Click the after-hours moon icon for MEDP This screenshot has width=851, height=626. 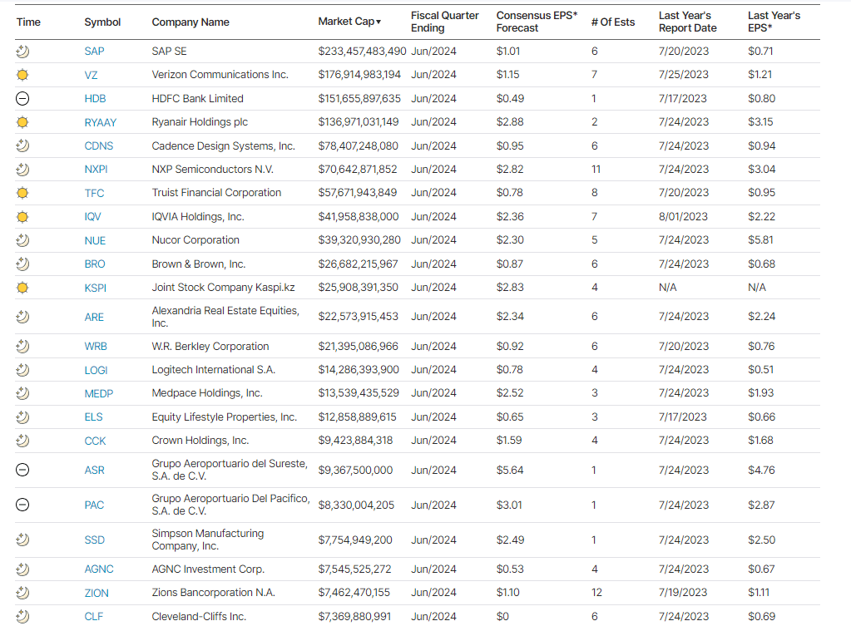[x=22, y=393]
